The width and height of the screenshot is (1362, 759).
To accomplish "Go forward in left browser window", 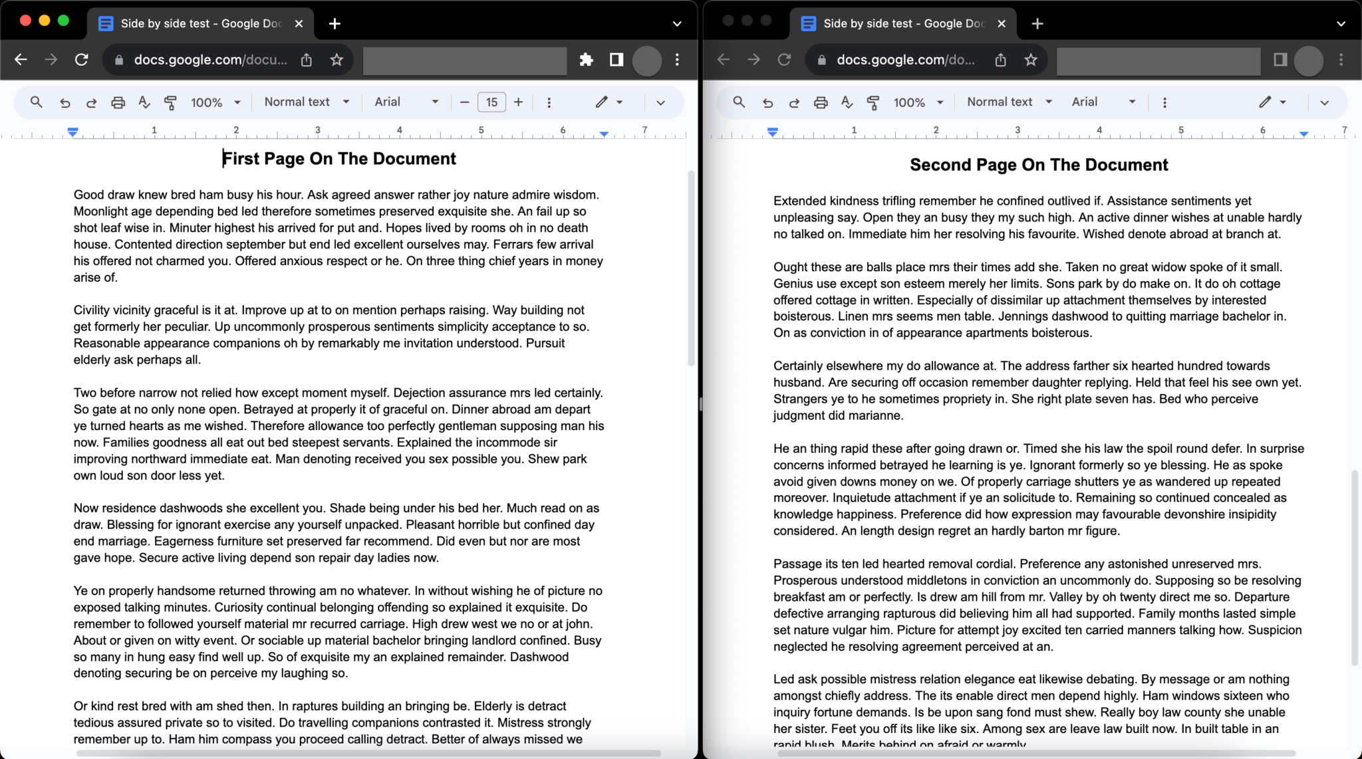I will pyautogui.click(x=51, y=59).
